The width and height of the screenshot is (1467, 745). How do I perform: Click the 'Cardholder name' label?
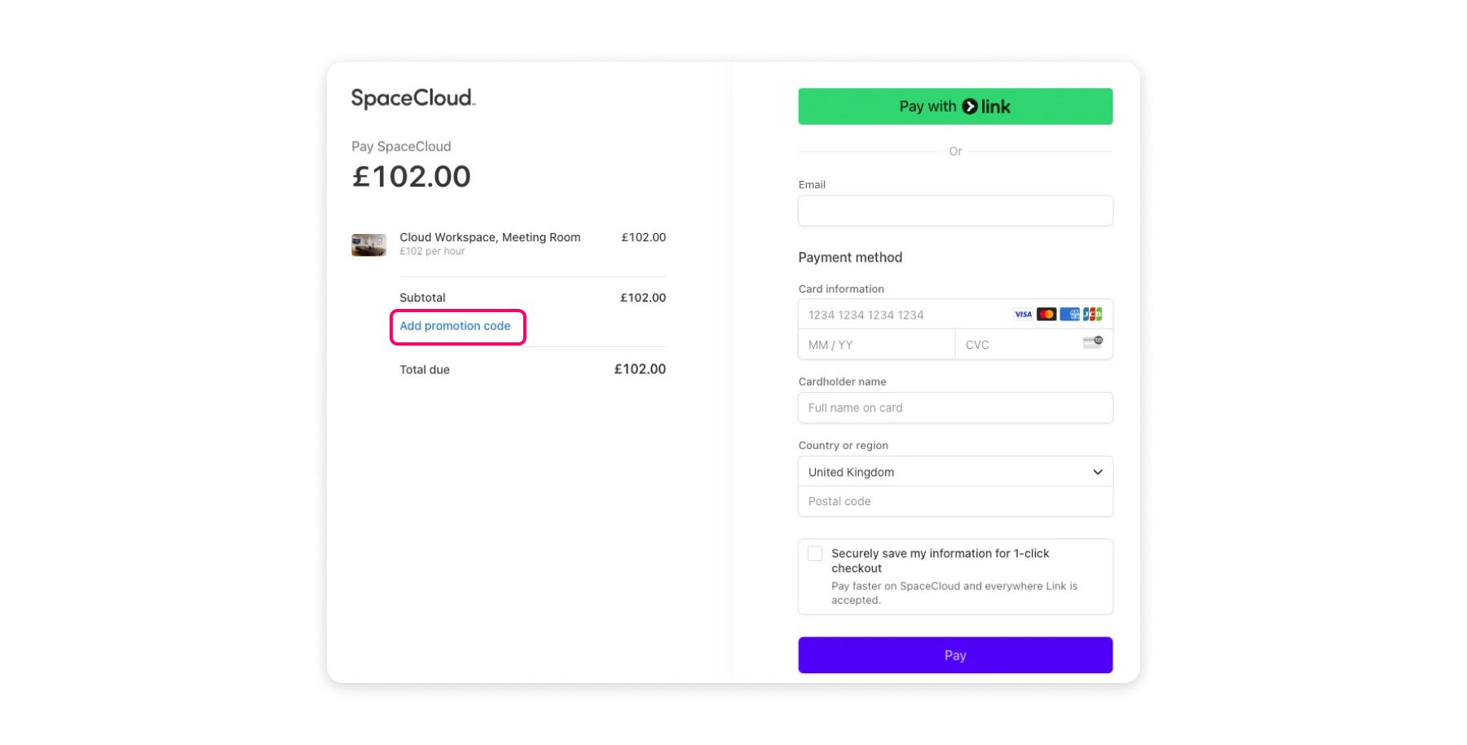[842, 381]
